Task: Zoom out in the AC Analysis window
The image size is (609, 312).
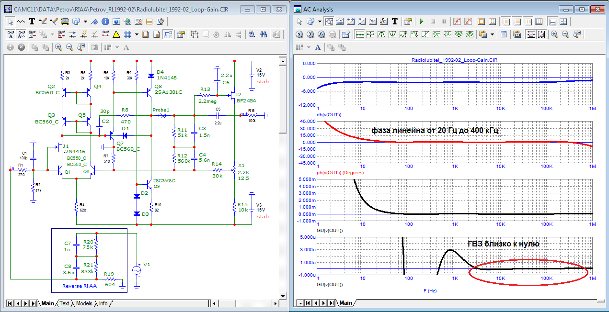Action: [565, 34]
